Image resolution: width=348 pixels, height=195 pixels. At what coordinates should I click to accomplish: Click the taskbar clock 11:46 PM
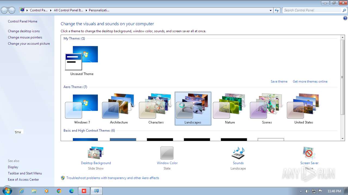[x=334, y=191]
